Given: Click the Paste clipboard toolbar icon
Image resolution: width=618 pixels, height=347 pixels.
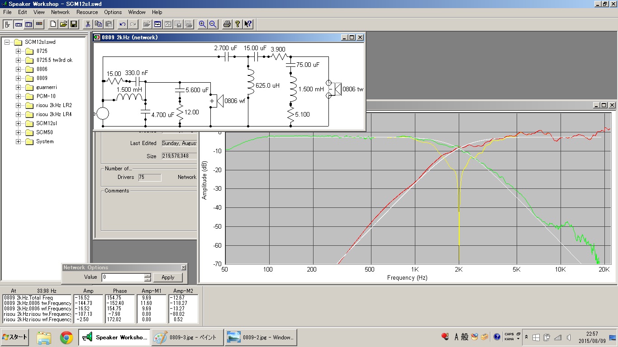Looking at the screenshot, I should click(109, 24).
